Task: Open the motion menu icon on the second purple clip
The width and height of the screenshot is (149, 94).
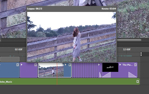Action: coord(35,65)
